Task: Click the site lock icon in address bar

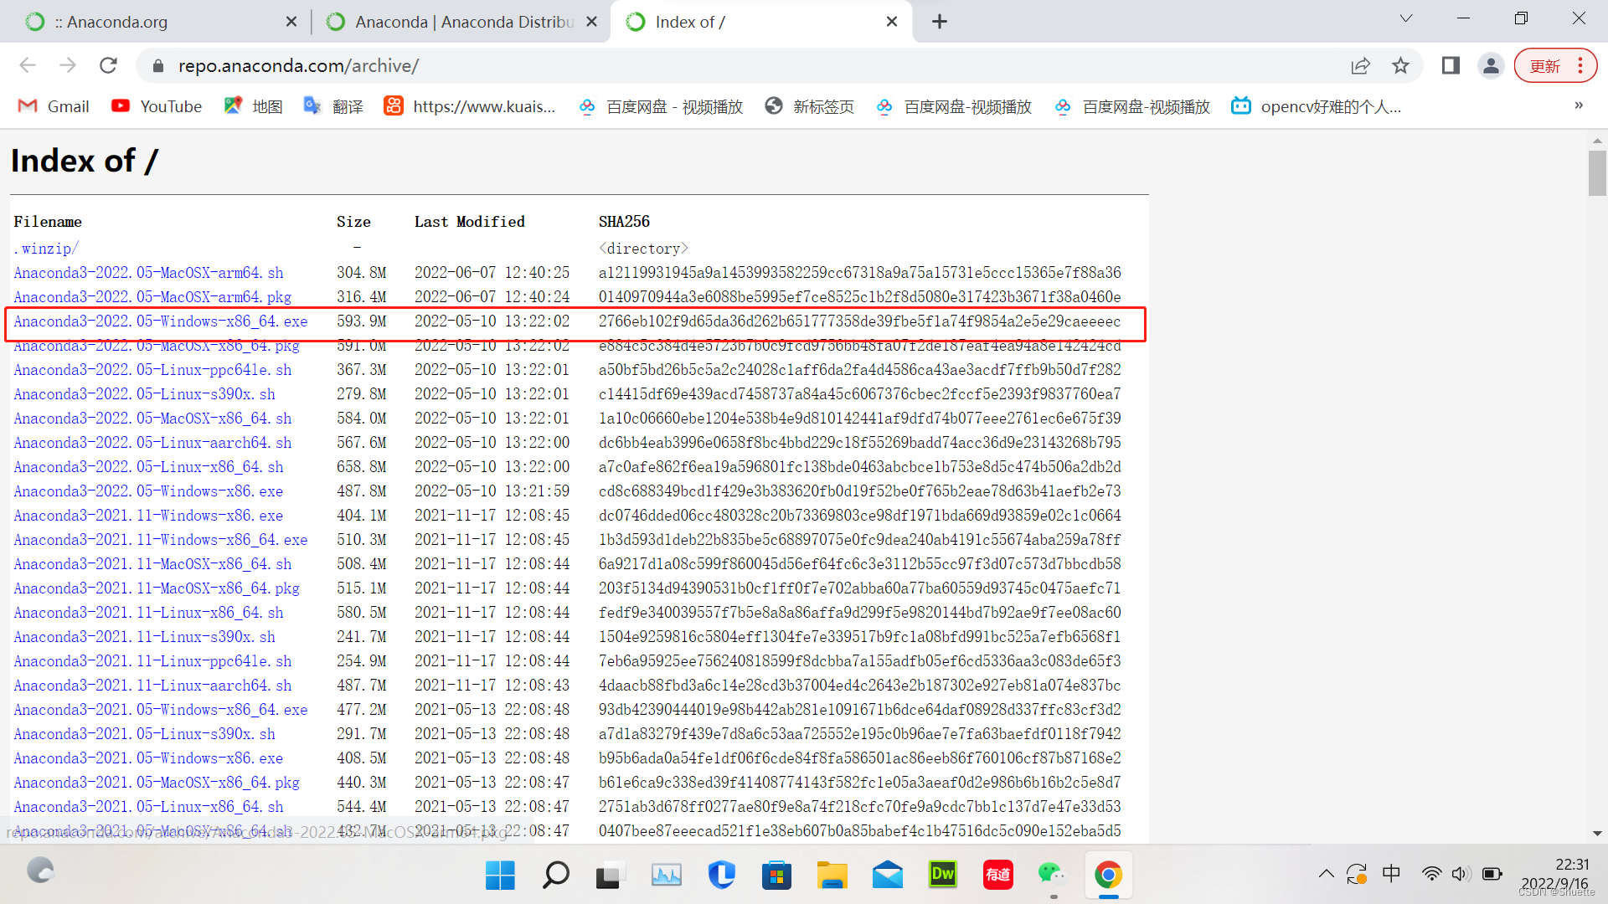Action: coord(157,65)
